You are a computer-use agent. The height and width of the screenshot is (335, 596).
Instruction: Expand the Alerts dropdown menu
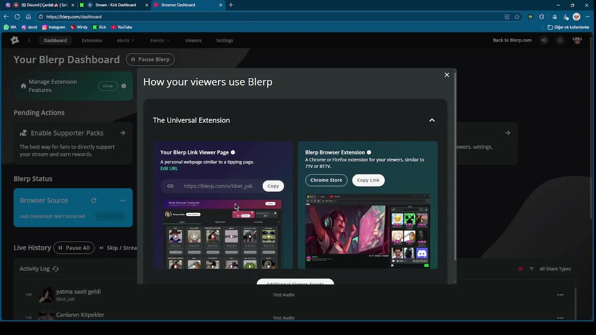[125, 40]
